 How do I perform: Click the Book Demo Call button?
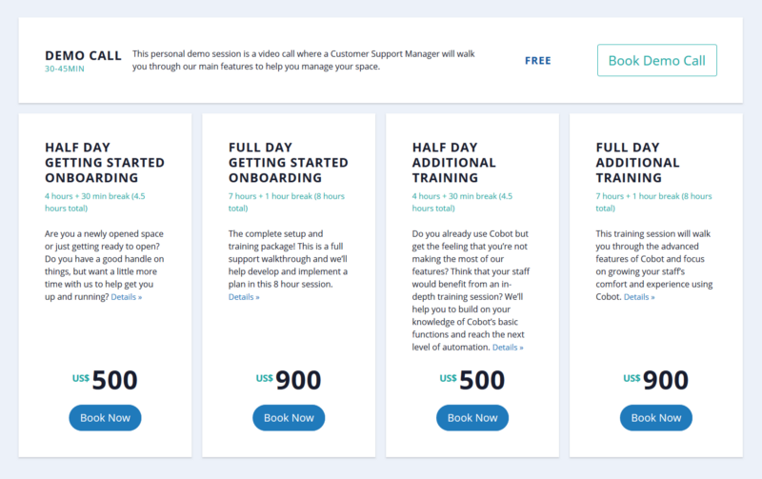pos(656,60)
